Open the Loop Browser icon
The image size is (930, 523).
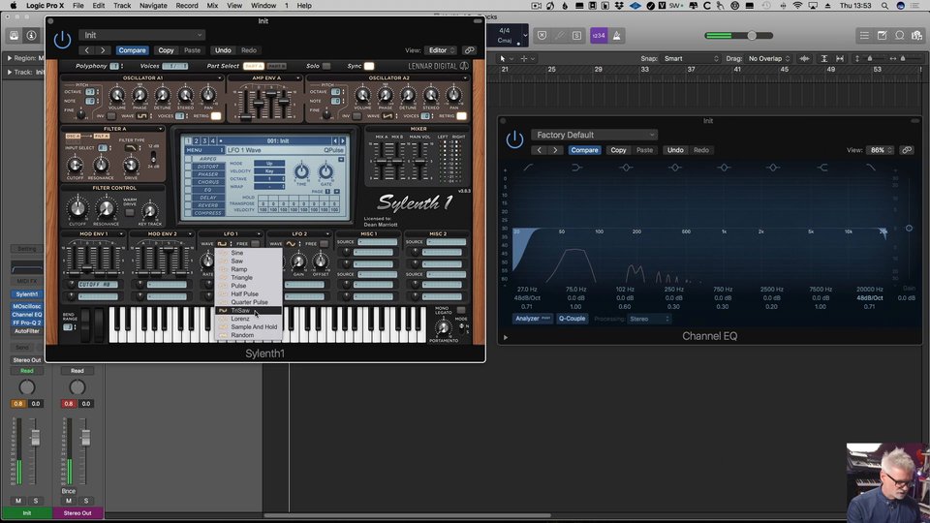click(x=900, y=36)
